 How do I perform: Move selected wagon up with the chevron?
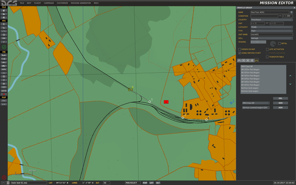tap(290, 76)
